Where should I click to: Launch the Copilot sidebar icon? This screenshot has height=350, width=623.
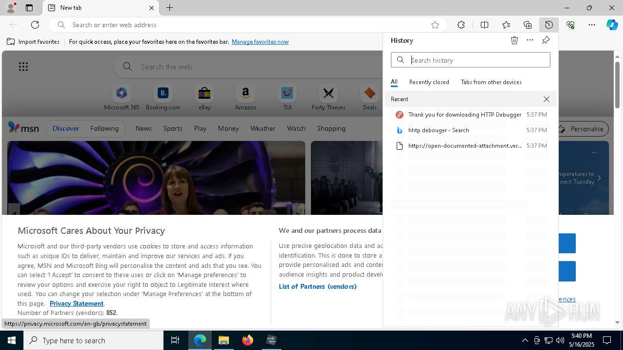(612, 25)
